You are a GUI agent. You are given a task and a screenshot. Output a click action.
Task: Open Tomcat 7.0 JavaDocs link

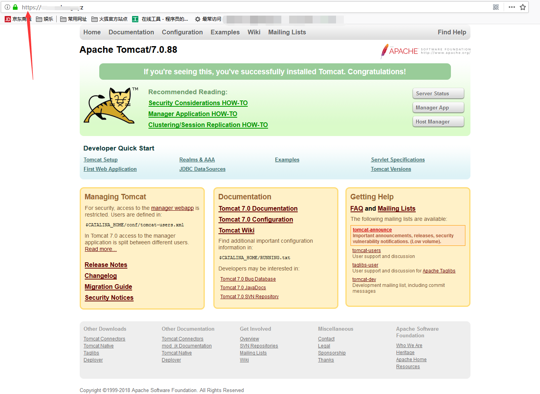coord(243,287)
